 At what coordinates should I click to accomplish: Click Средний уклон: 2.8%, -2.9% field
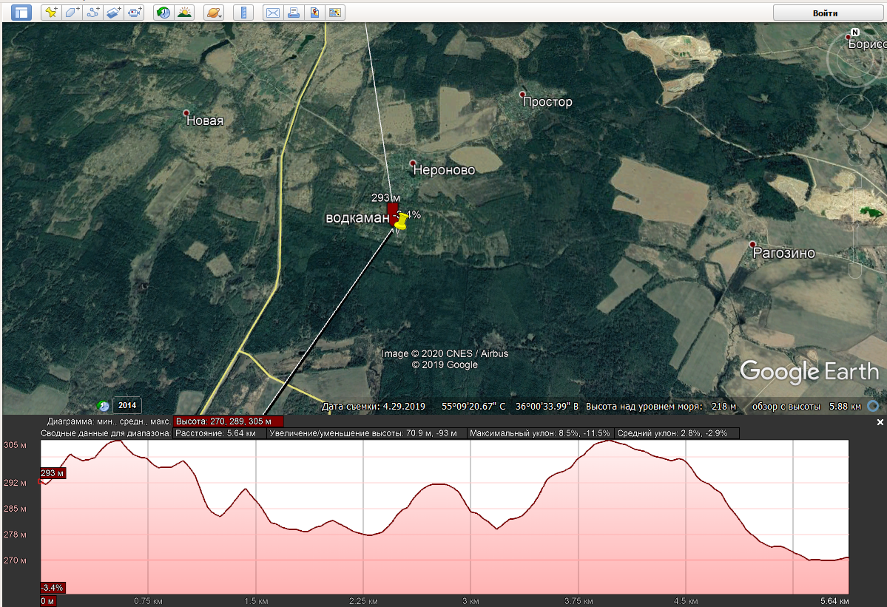click(x=676, y=433)
